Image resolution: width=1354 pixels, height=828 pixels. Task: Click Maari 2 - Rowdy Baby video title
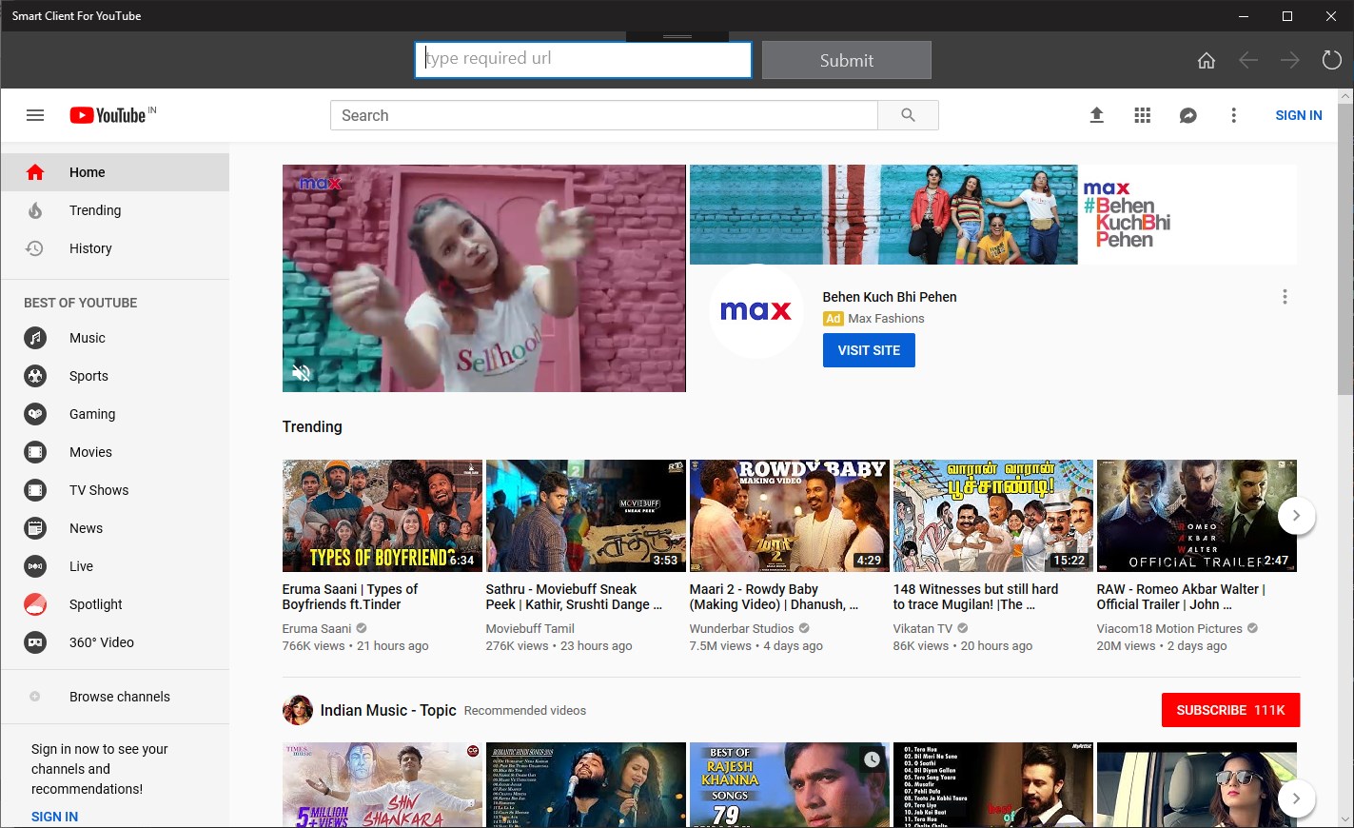pos(774,597)
